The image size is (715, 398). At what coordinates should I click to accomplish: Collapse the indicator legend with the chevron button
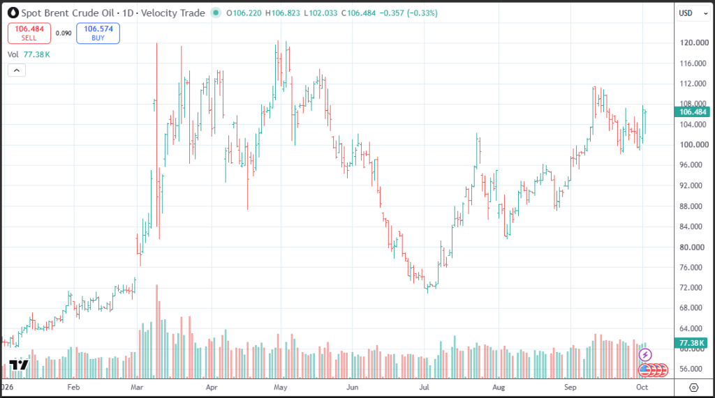click(17, 70)
